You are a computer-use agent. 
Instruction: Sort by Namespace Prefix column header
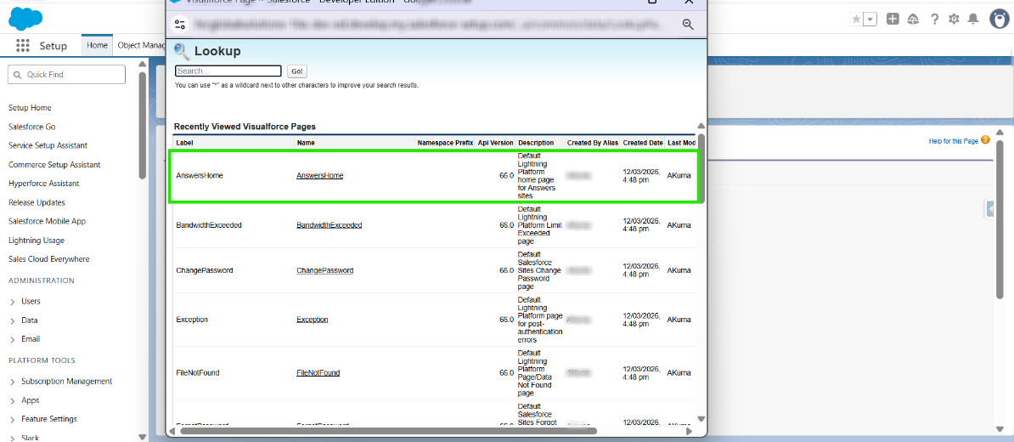pyautogui.click(x=445, y=142)
